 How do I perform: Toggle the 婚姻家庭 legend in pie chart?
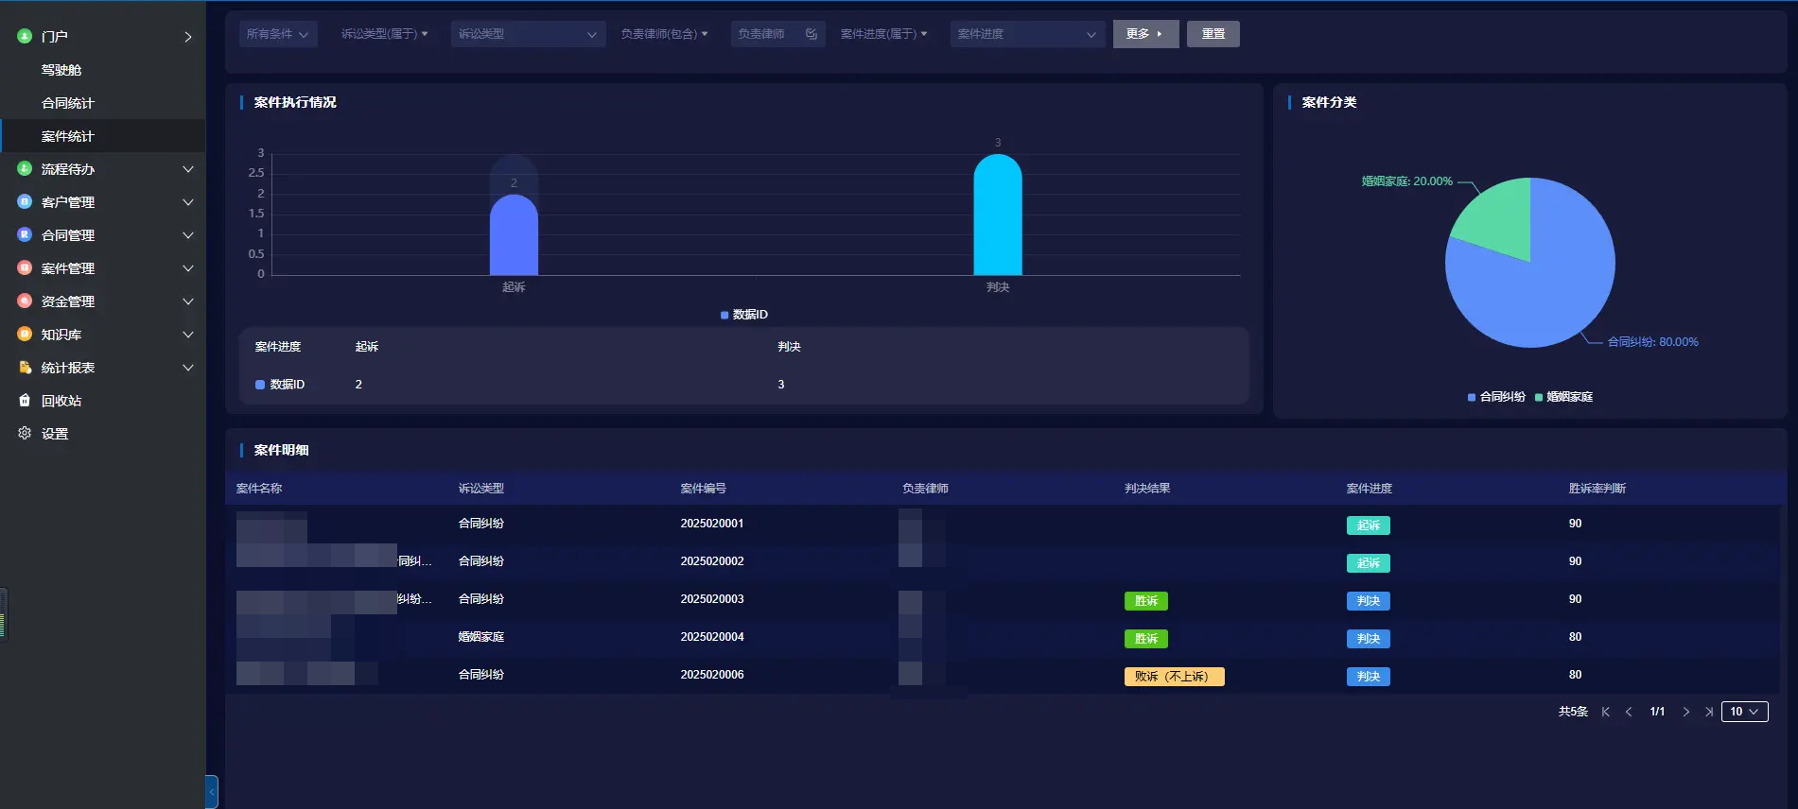click(x=1564, y=397)
